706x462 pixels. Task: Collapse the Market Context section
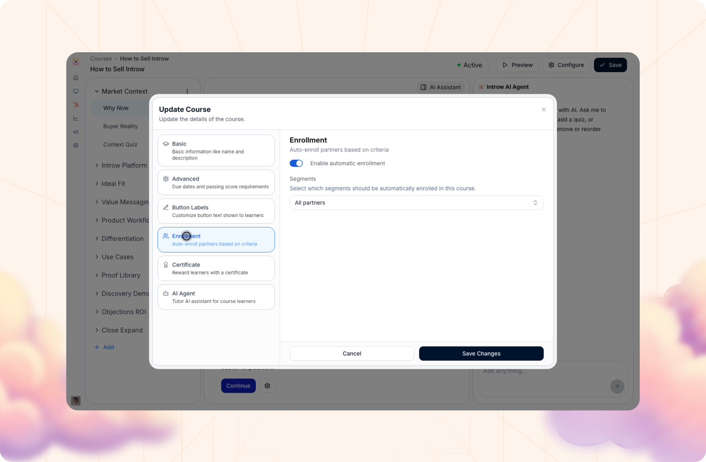pos(97,91)
